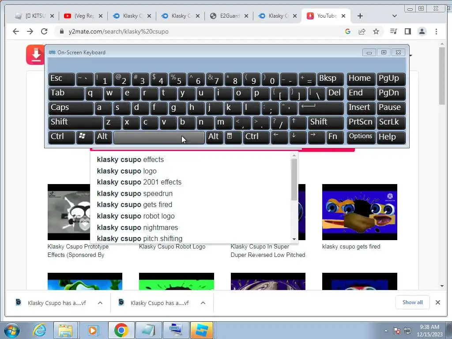Switch to Chrome on the taskbar

(x=121, y=330)
